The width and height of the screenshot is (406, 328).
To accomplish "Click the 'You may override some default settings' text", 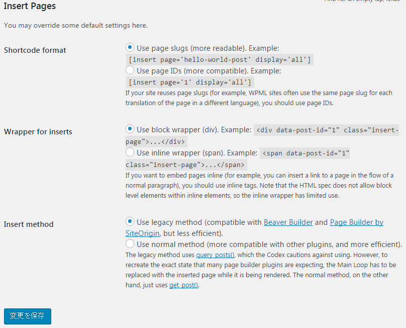I will click(76, 25).
